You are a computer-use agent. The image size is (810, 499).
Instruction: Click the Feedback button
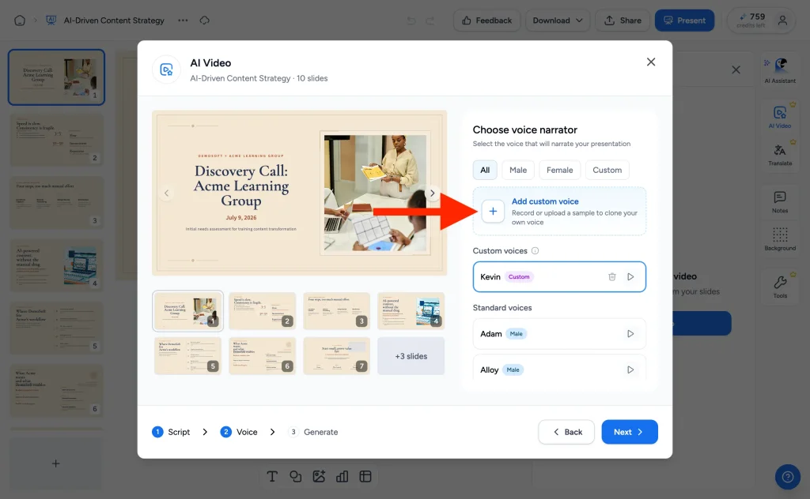pos(486,21)
